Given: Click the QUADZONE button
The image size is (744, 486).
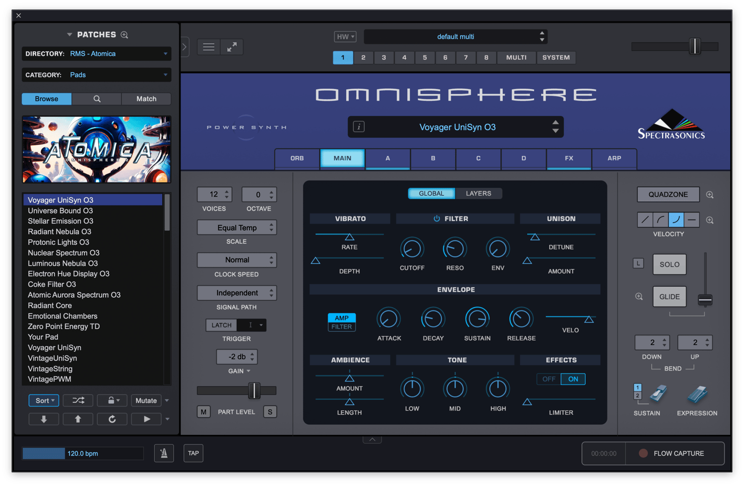Looking at the screenshot, I should pos(668,195).
